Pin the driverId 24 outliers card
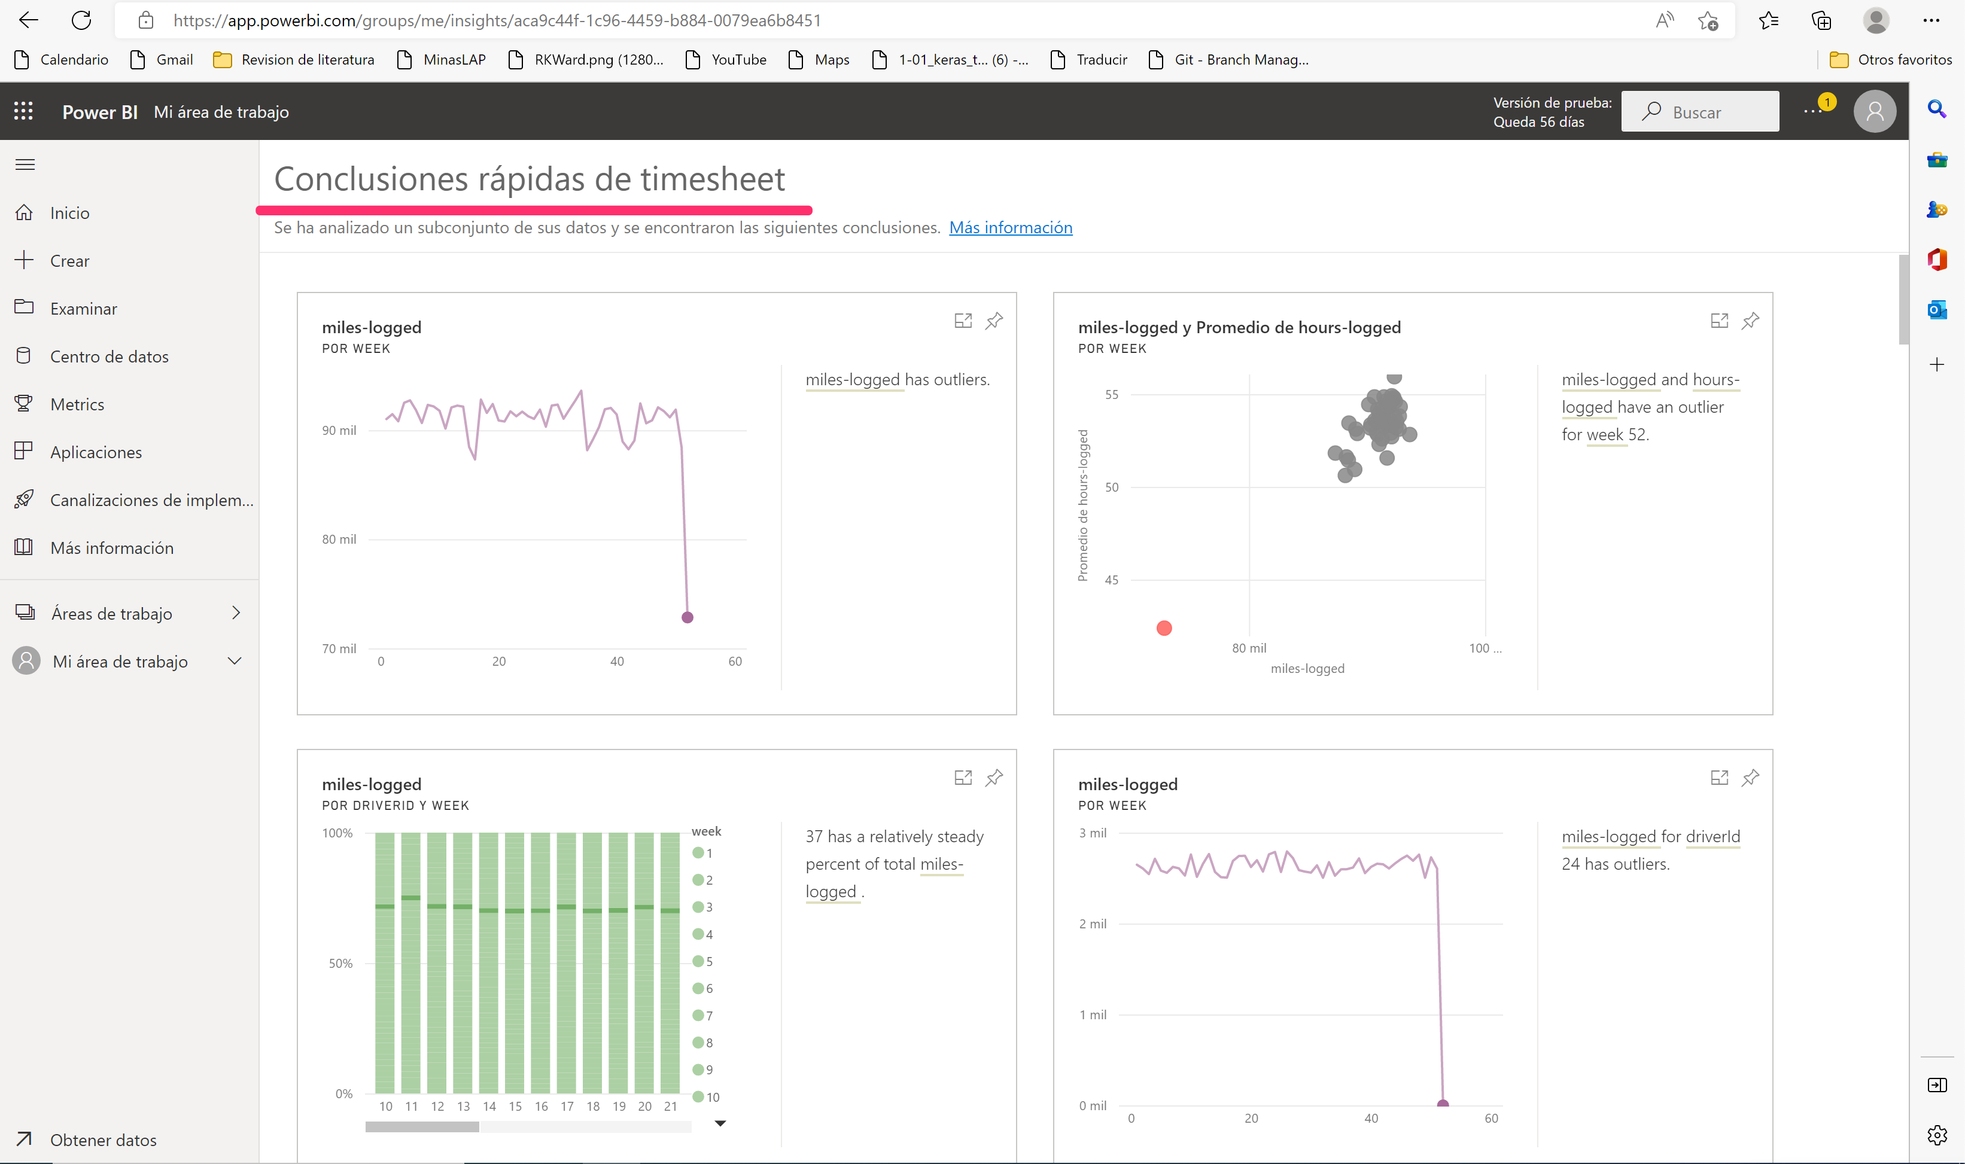 click(x=1750, y=778)
